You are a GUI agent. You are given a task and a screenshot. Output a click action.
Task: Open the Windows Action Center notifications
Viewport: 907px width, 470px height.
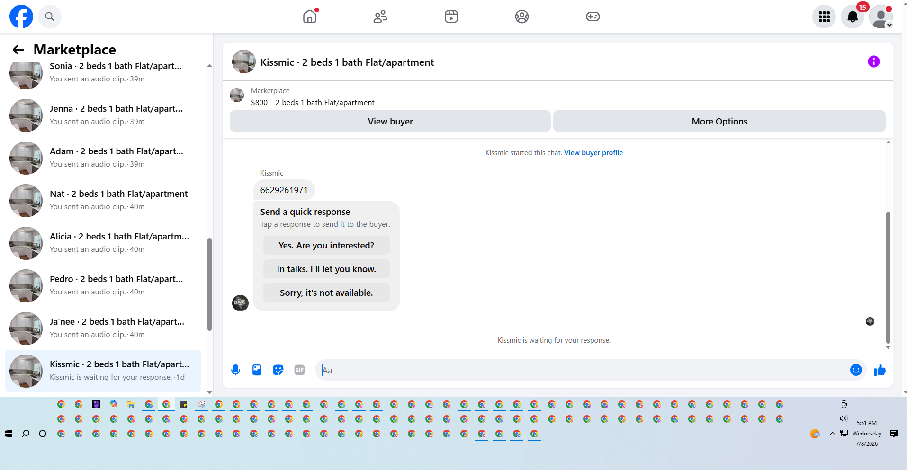click(x=894, y=434)
